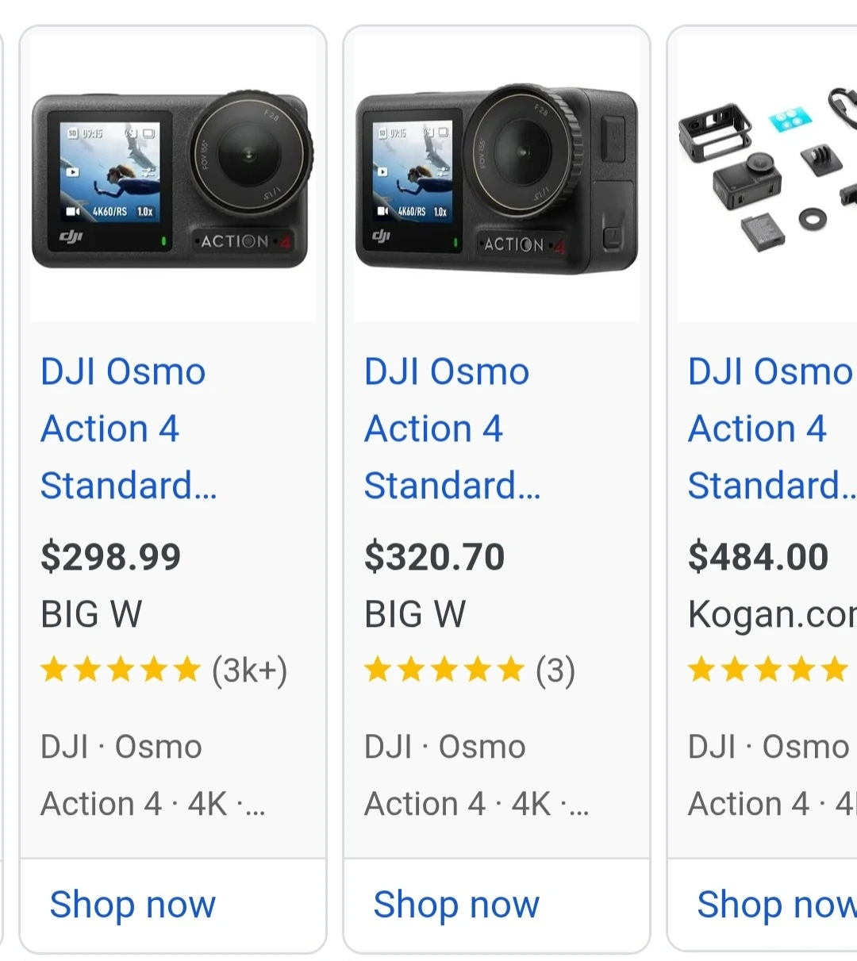Click the star rating on the Kogan listing
This screenshot has width=857, height=961.
768,670
